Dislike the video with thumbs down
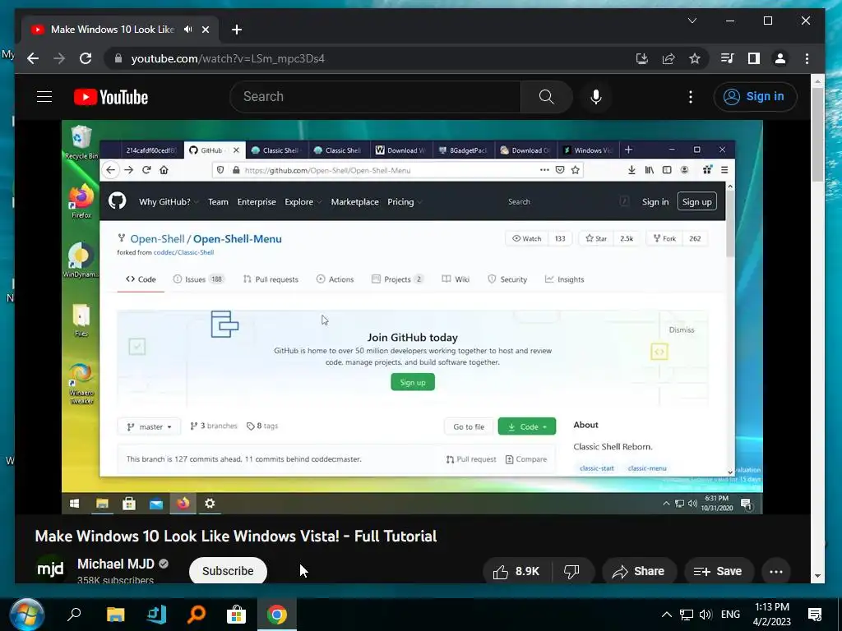Viewport: 842px width, 631px height. pos(572,572)
